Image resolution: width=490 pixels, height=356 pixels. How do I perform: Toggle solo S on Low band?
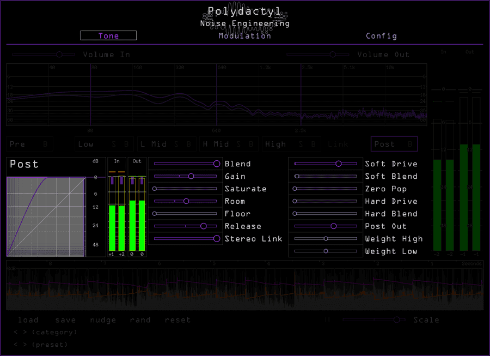pos(114,144)
